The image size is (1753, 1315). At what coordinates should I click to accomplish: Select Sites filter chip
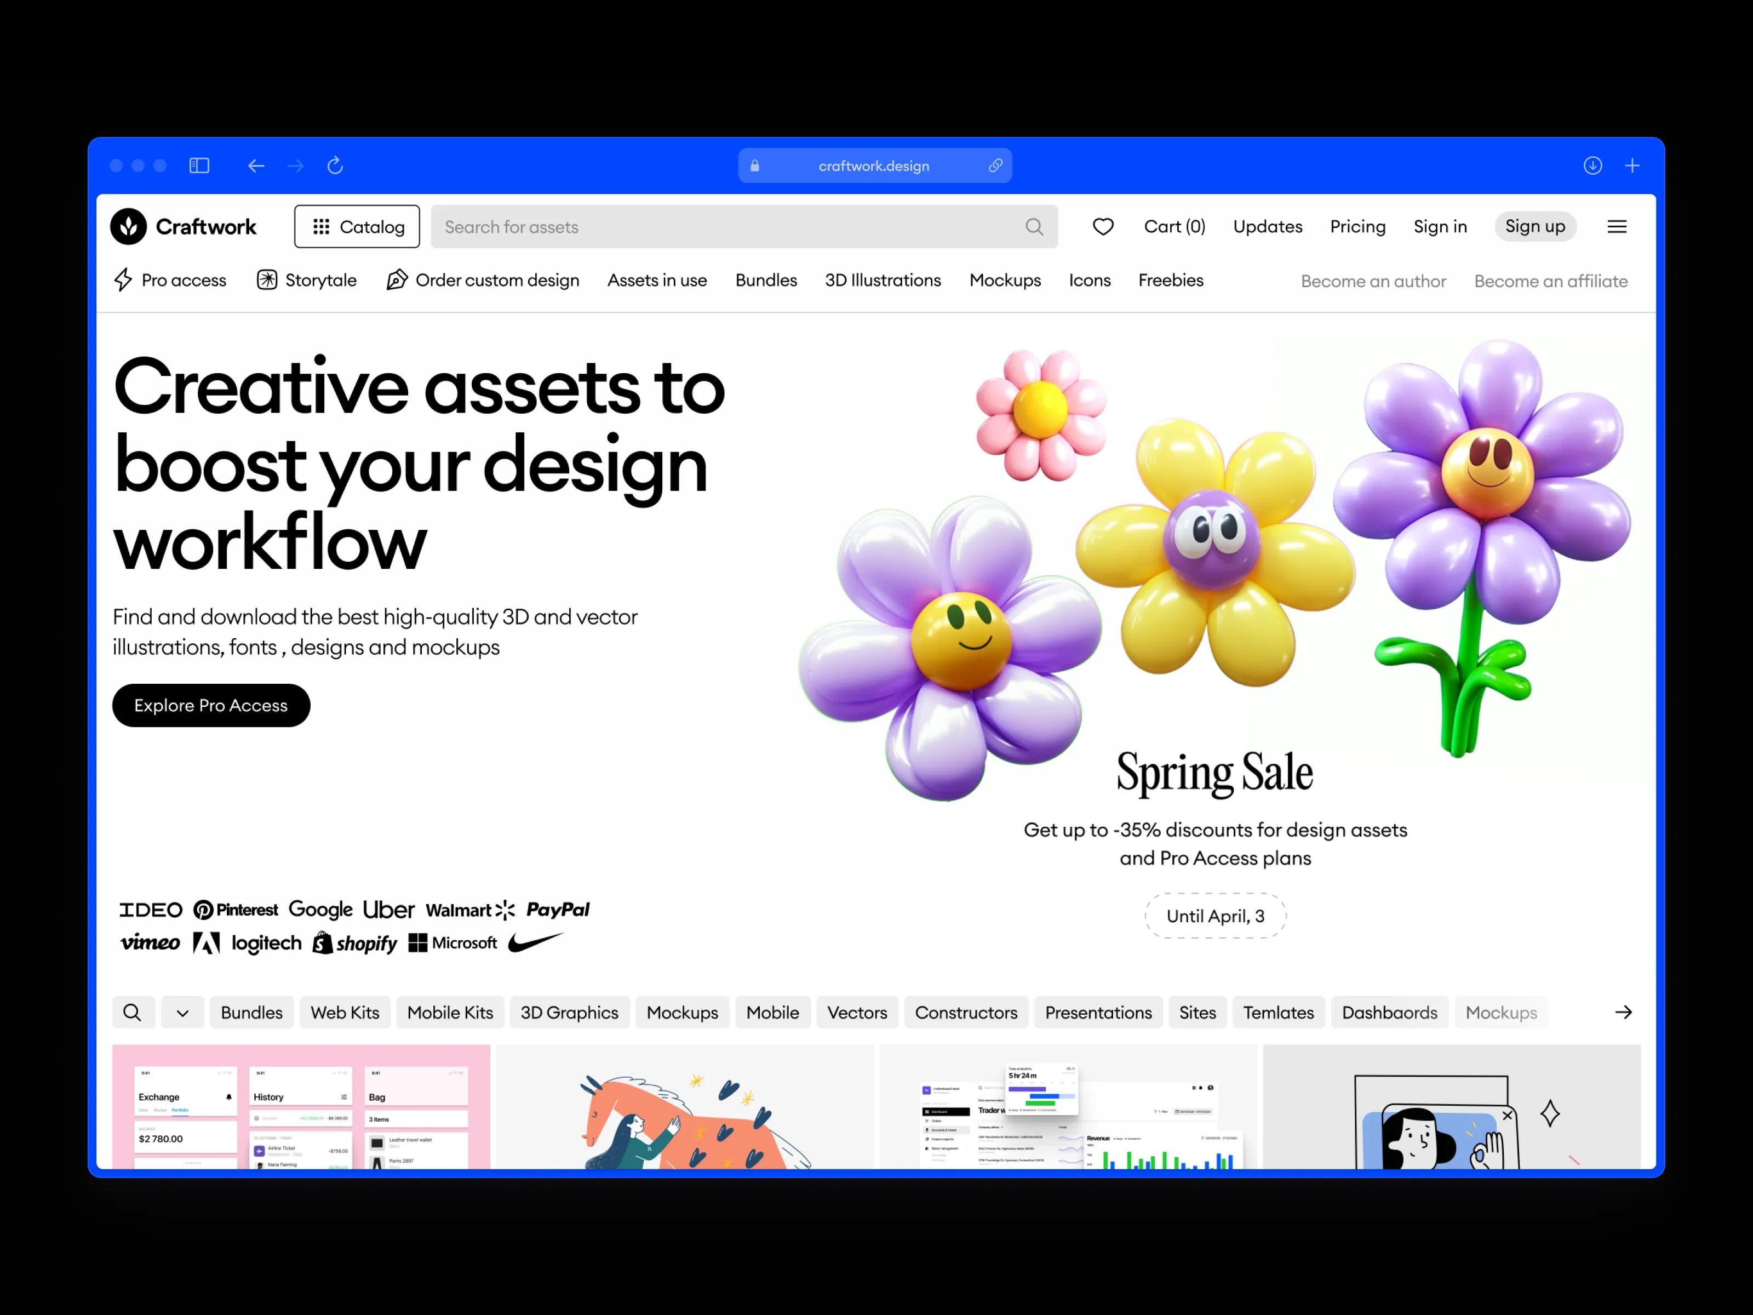(x=1198, y=1012)
